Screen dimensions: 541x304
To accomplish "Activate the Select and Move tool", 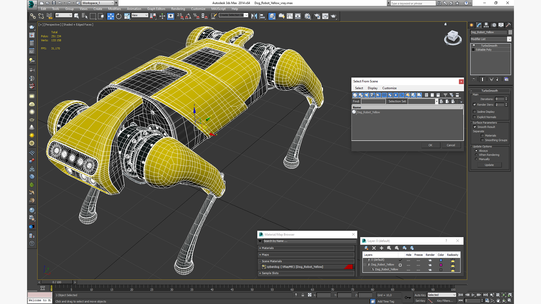I will 110,16.
